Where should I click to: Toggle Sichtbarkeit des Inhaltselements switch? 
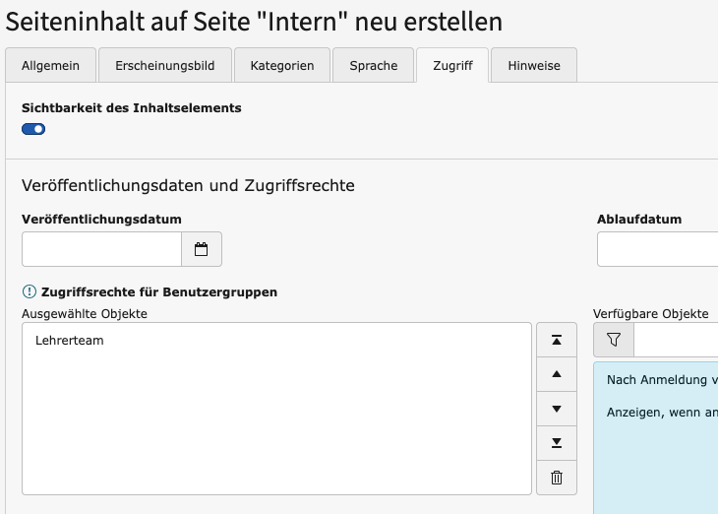[33, 129]
